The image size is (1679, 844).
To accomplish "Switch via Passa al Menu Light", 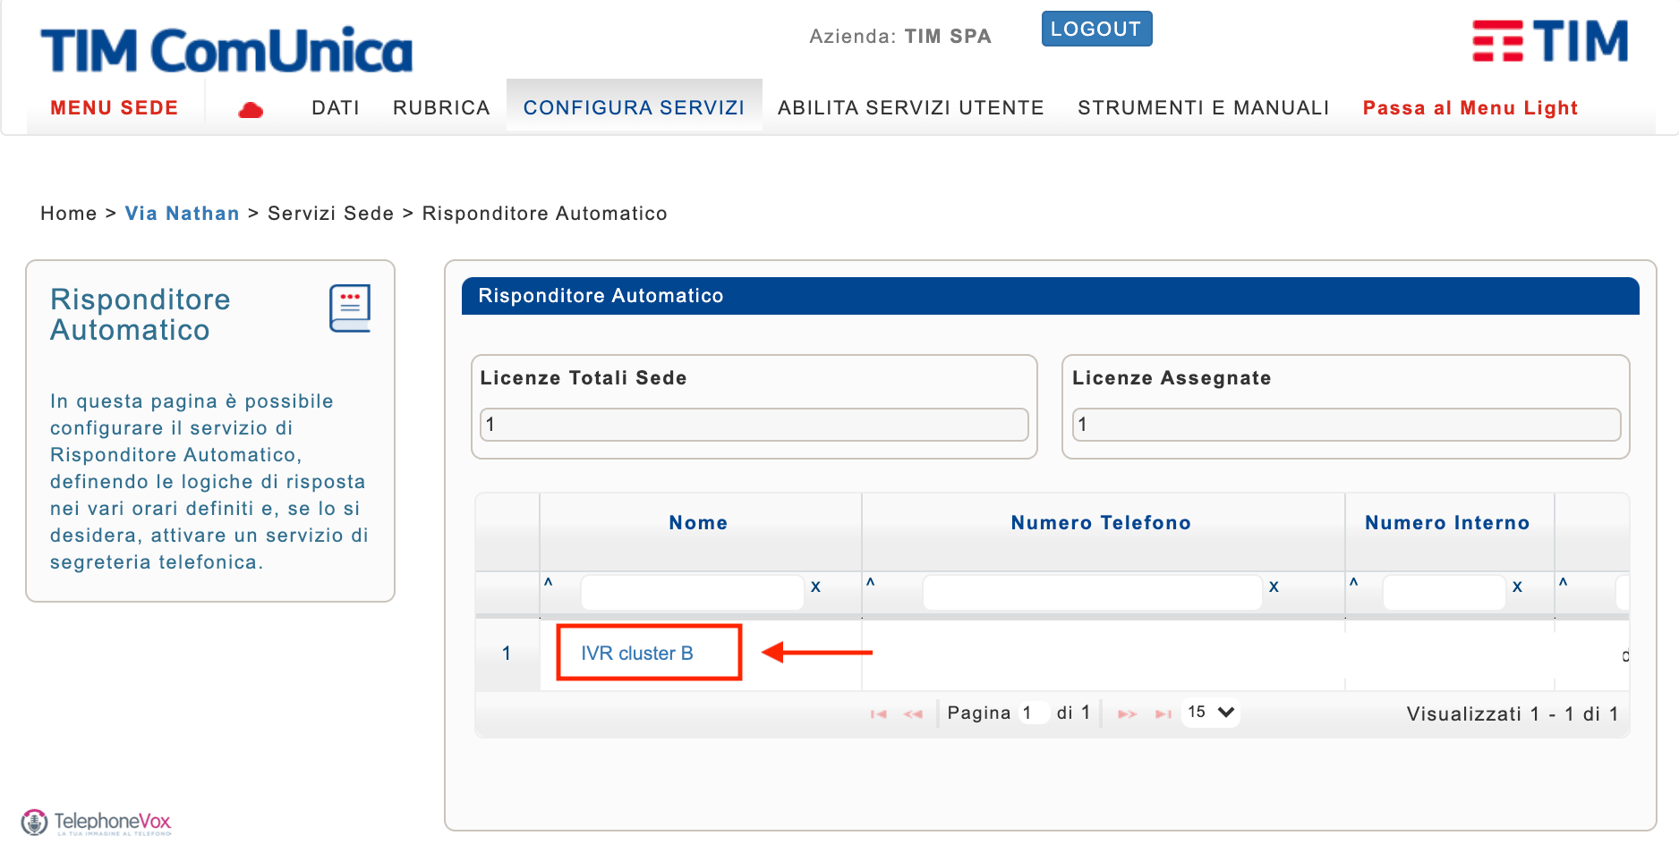I will coord(1470,107).
